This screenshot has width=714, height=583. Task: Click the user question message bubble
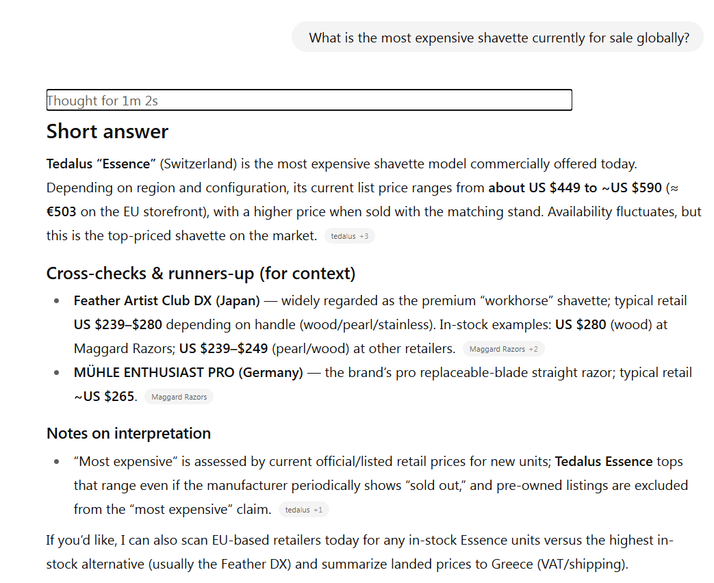[498, 38]
